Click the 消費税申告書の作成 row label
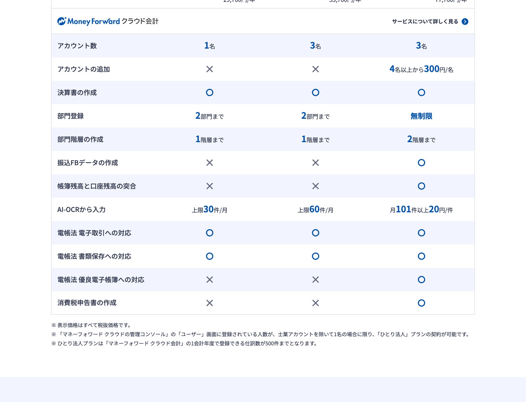Image resolution: width=526 pixels, height=402 pixels. (x=87, y=303)
